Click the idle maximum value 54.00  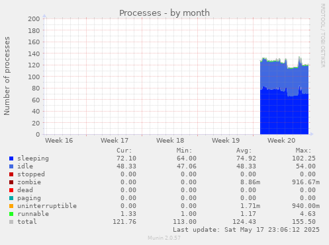point(306,166)
